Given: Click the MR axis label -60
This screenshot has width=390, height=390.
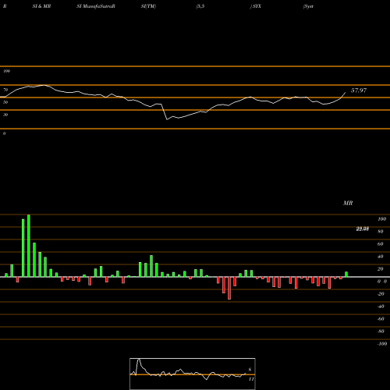Looking at the screenshot, I should click(381, 319).
